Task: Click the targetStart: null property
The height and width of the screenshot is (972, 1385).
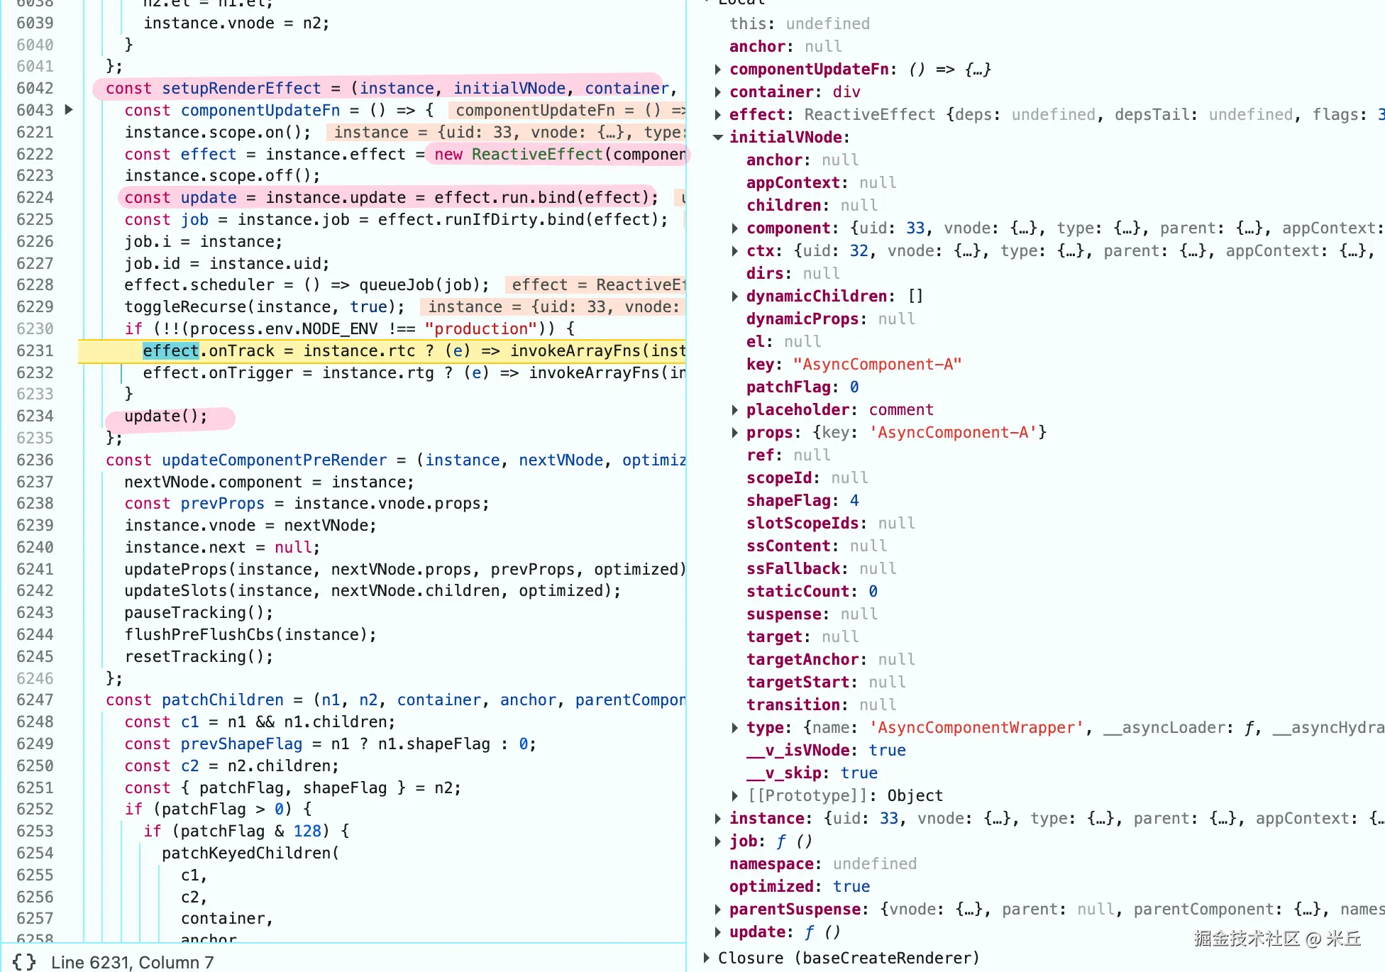Action: 826,683
